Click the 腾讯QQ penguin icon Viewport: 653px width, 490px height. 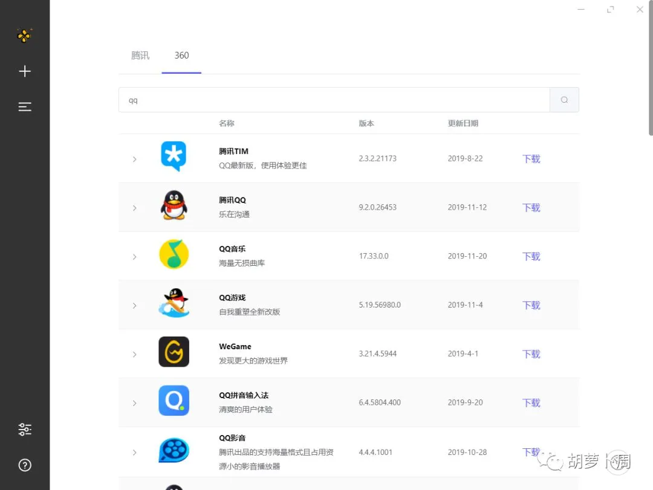174,205
